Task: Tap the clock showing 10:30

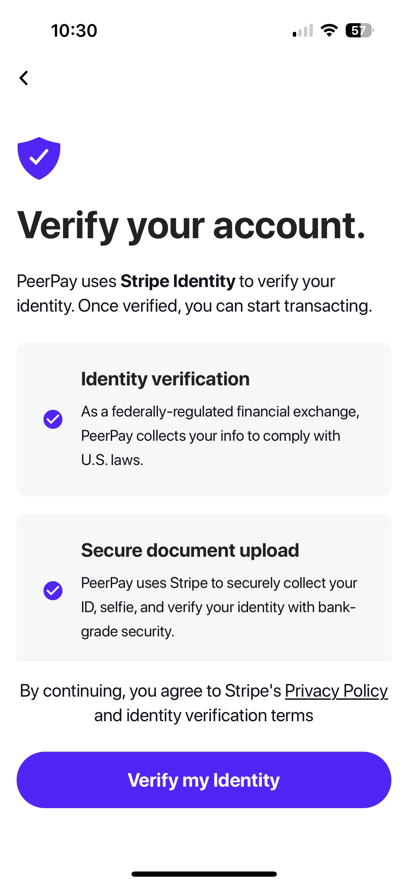Action: (74, 30)
